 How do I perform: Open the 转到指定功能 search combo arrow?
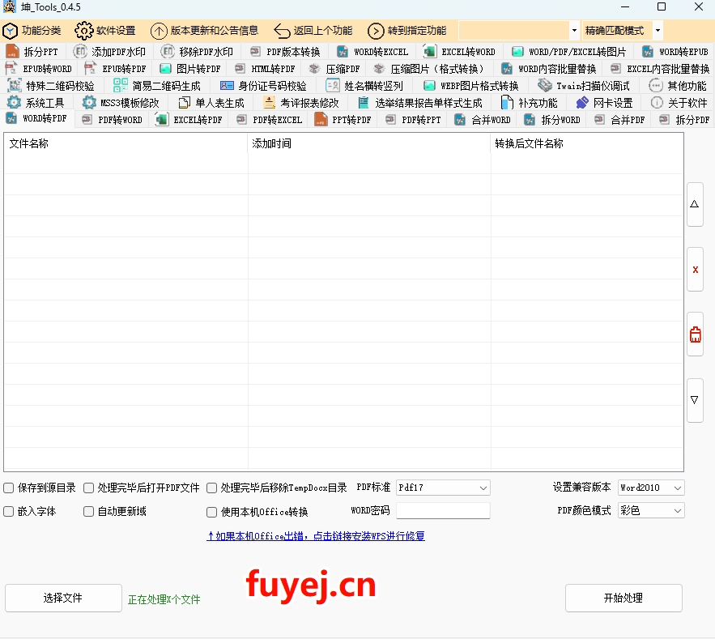tap(574, 31)
